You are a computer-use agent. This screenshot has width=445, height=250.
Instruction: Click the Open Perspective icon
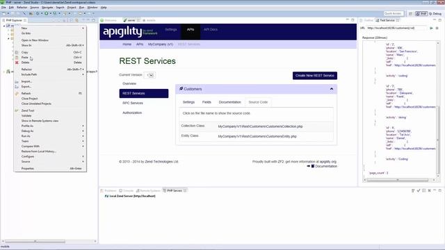point(411,14)
